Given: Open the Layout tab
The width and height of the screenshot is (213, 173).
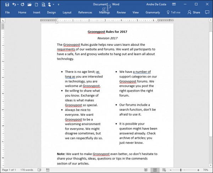Looking at the screenshot, I should tap(67, 12).
